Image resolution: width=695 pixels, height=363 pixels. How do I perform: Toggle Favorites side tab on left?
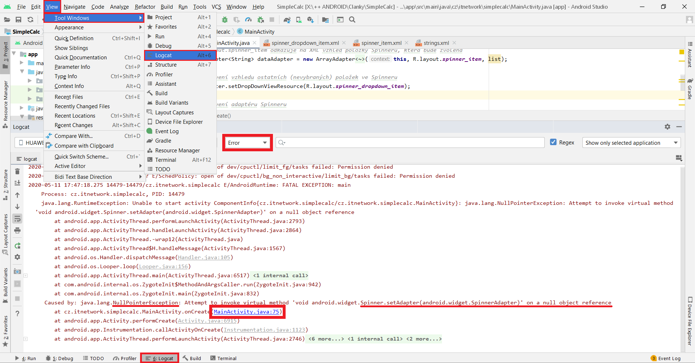[5, 331]
